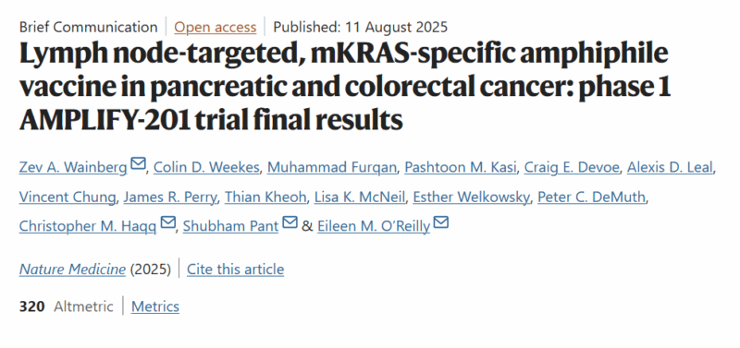Click the envelope icon next to Eileen M. O'Reilly
The height and width of the screenshot is (348, 740).
pos(441,222)
